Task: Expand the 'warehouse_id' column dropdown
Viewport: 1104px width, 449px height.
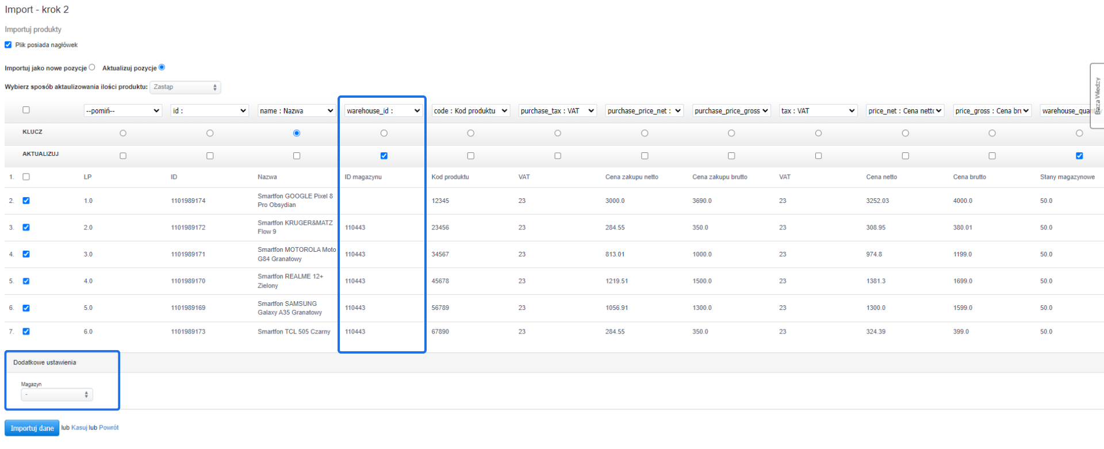Action: pyautogui.click(x=384, y=111)
